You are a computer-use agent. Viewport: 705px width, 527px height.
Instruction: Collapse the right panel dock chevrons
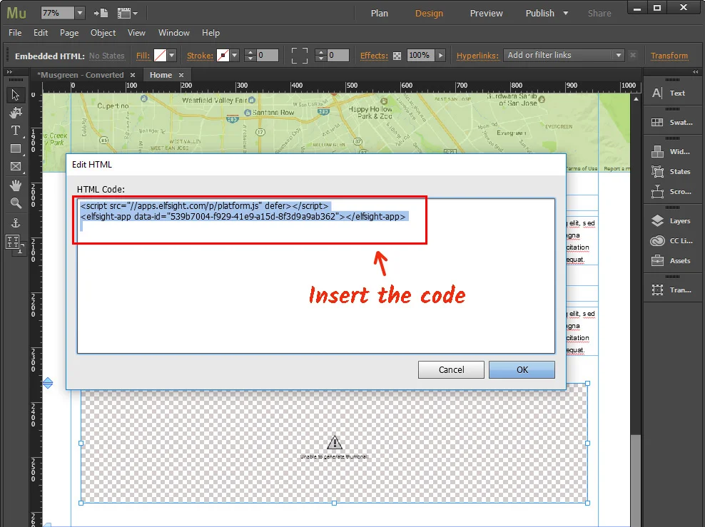pos(696,72)
